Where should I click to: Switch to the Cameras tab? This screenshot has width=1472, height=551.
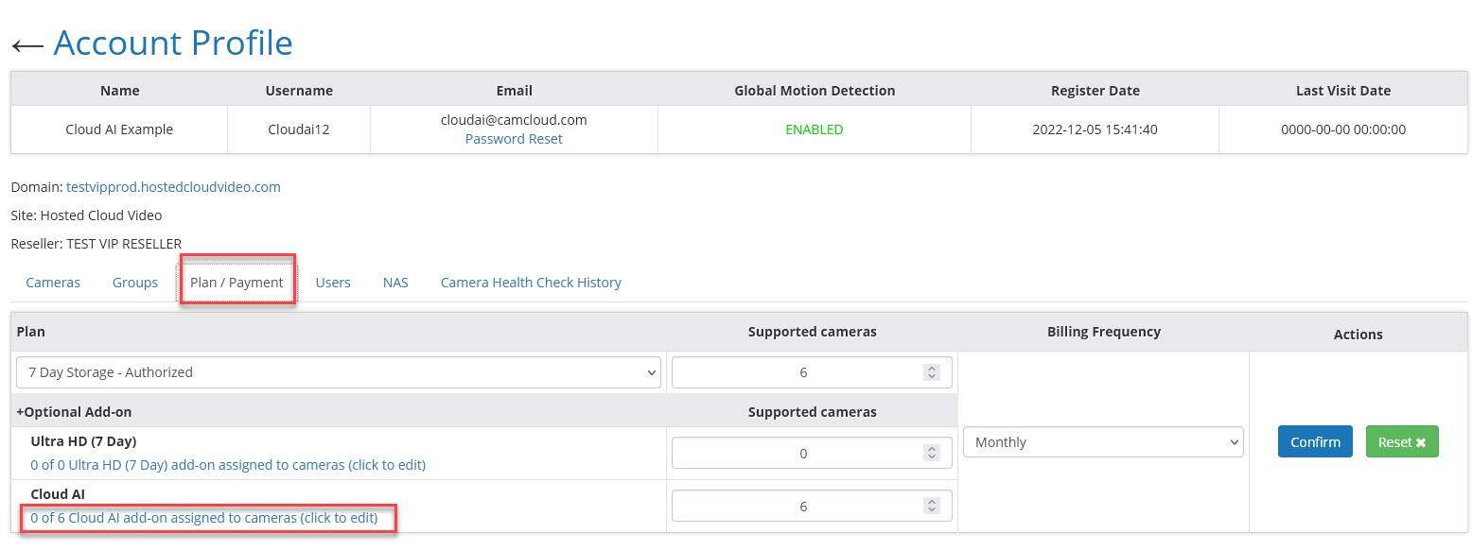(x=53, y=283)
